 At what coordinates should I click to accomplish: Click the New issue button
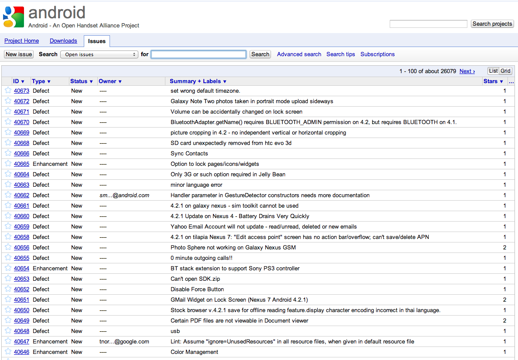coord(18,54)
